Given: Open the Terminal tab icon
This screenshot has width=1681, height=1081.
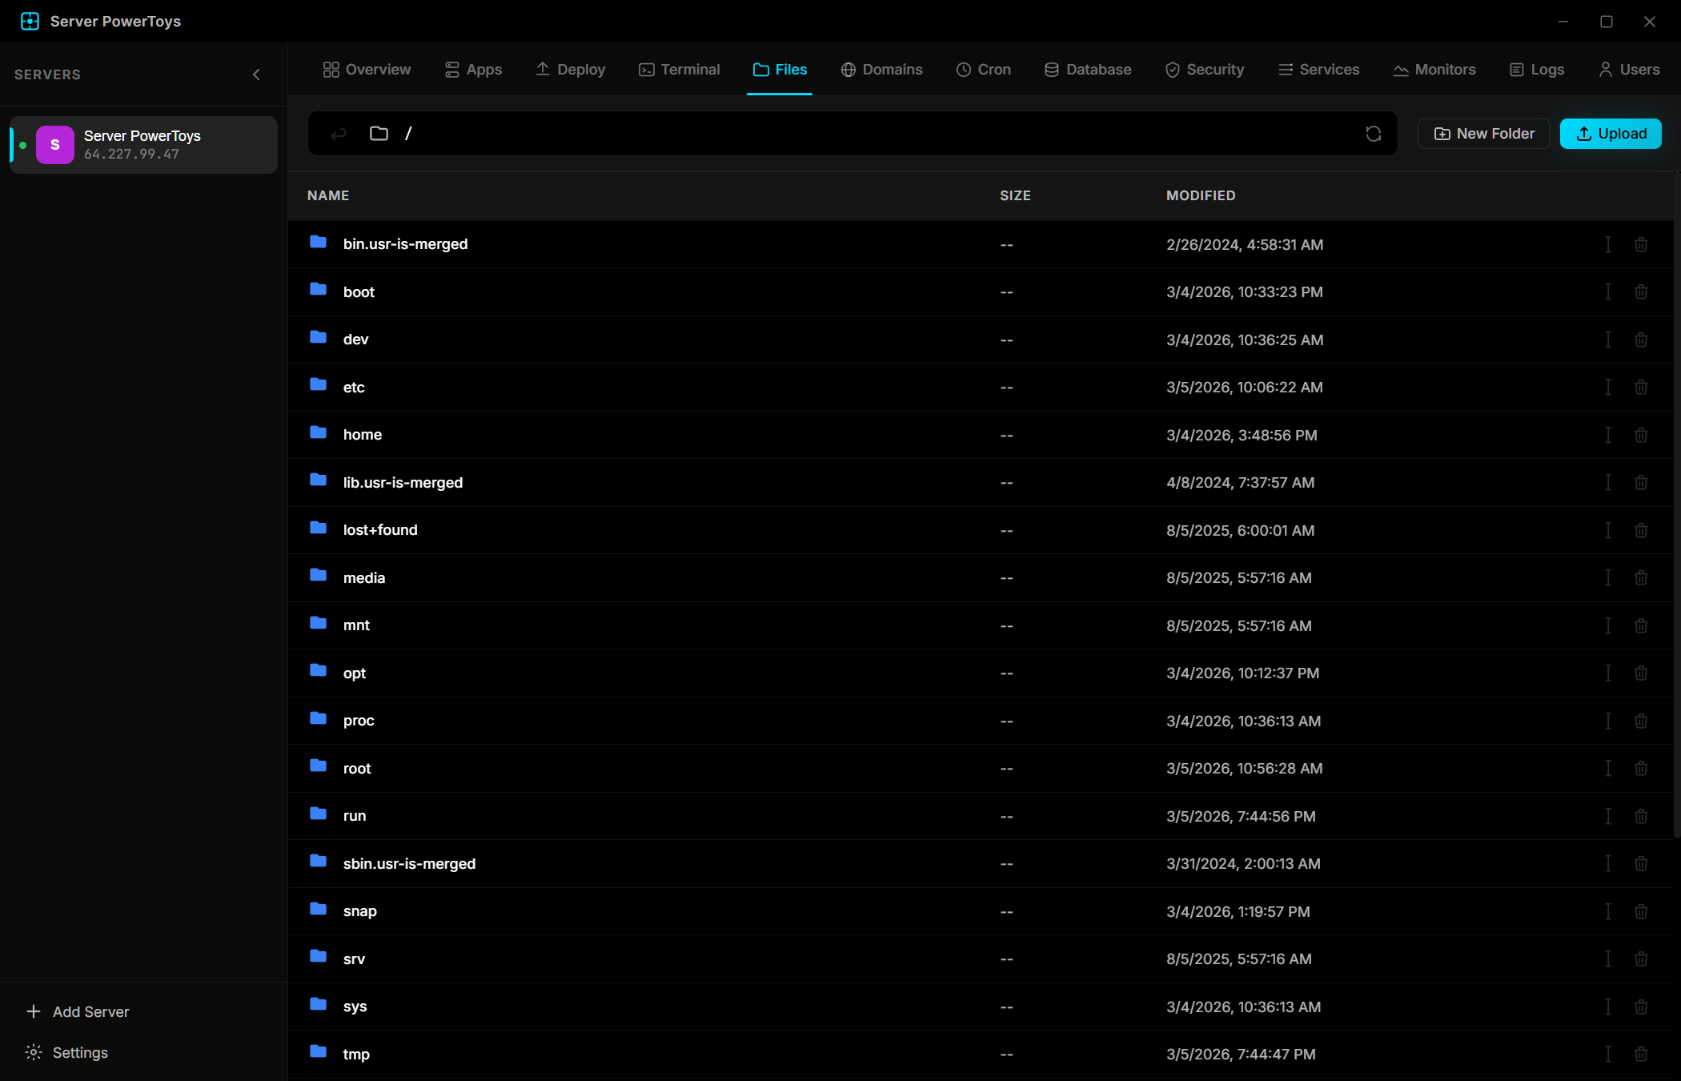Looking at the screenshot, I should tap(645, 70).
